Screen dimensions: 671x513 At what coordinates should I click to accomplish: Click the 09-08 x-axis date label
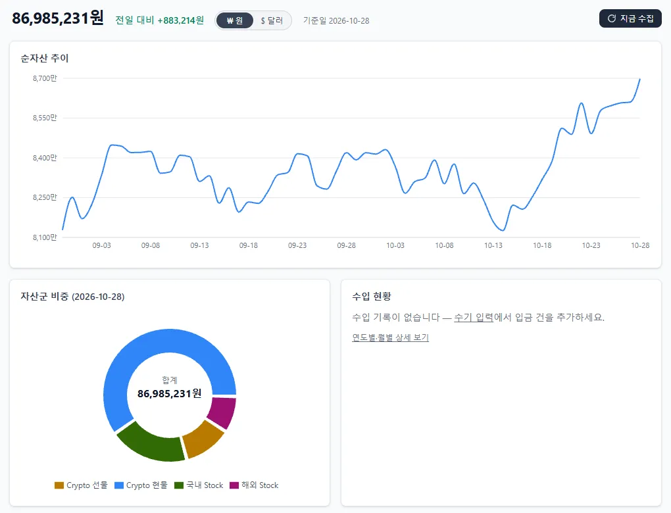click(151, 245)
